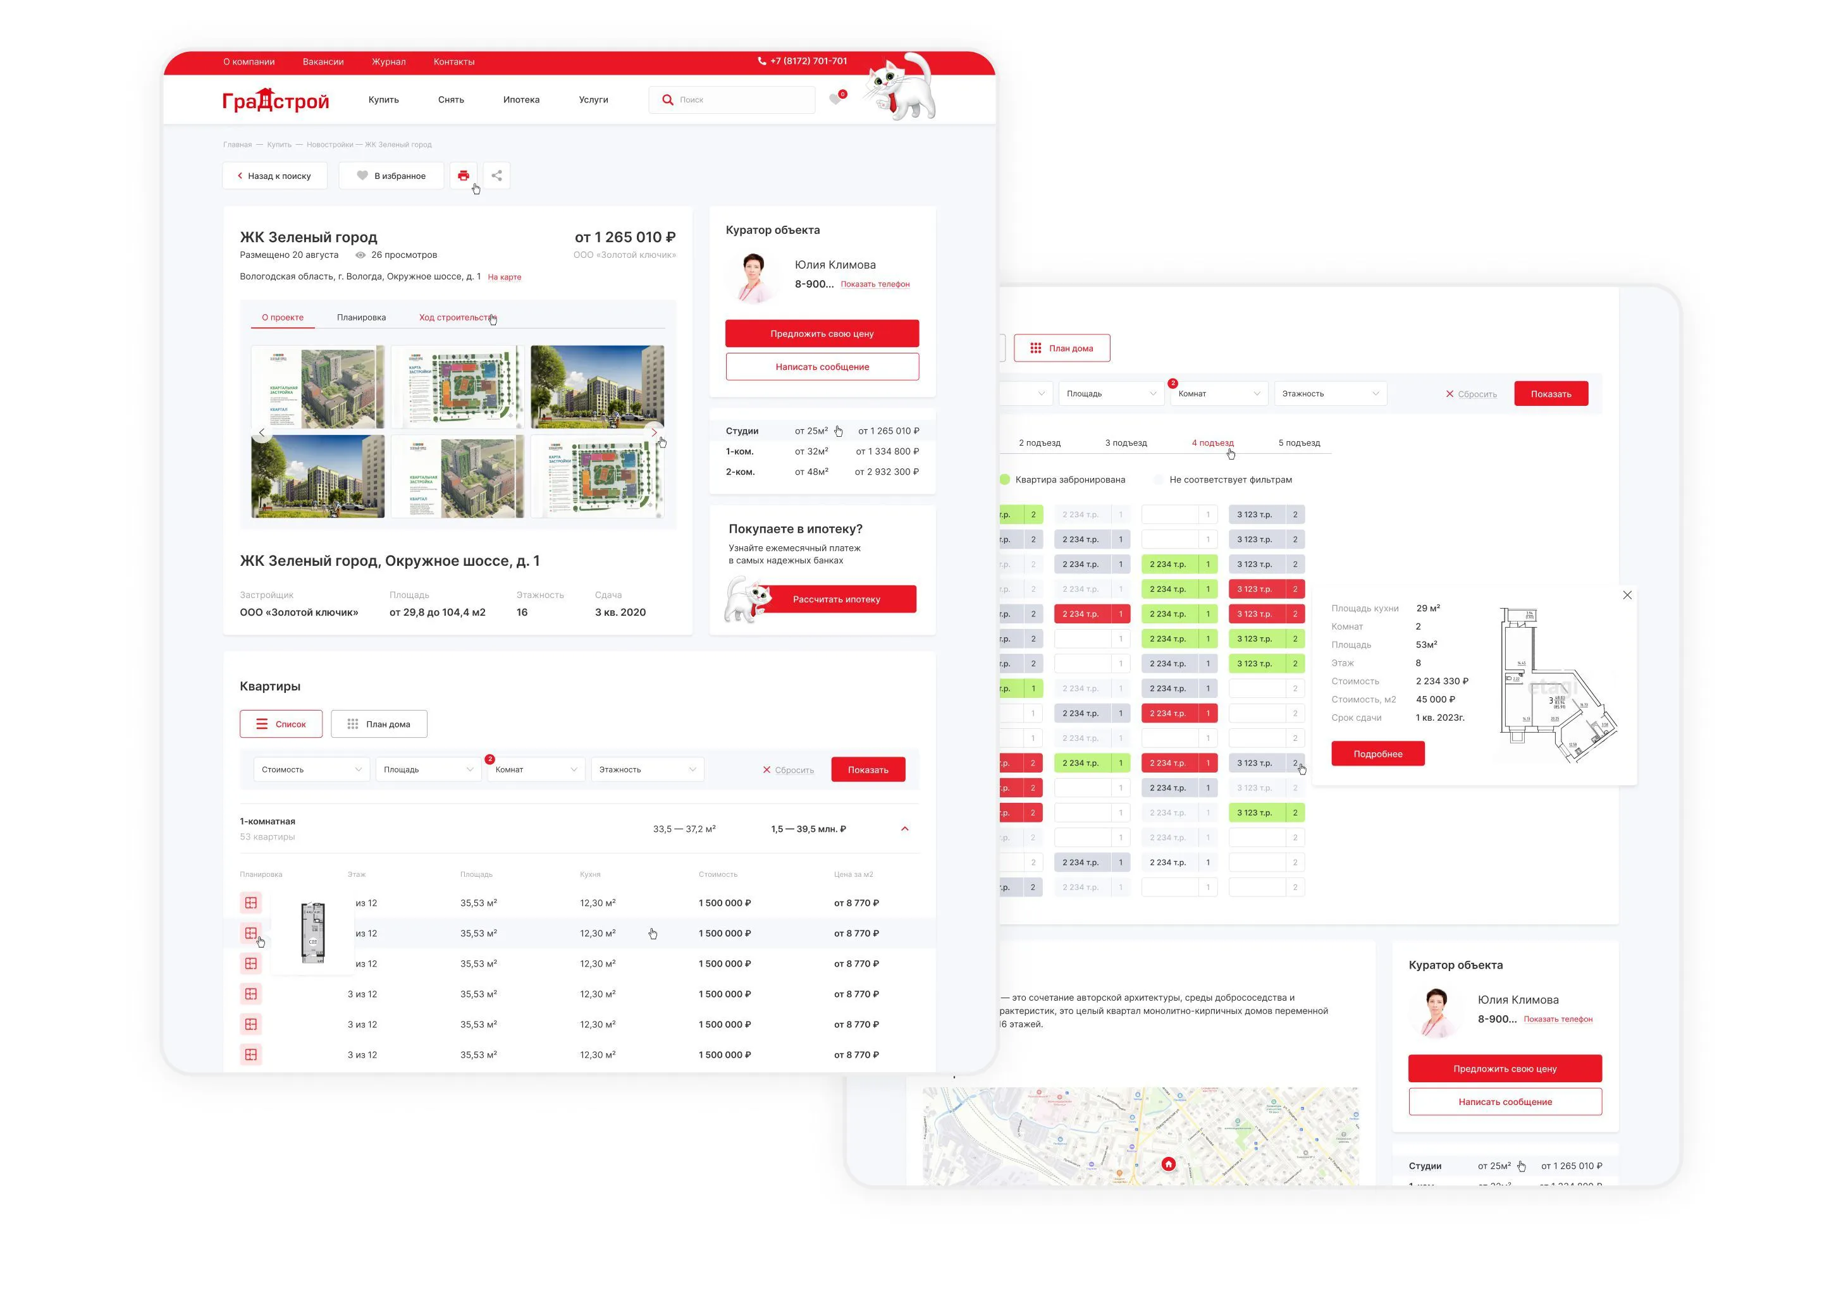Open layout icon in second apartment row
Image resolution: width=1822 pixels, height=1289 pixels.
pyautogui.click(x=251, y=932)
